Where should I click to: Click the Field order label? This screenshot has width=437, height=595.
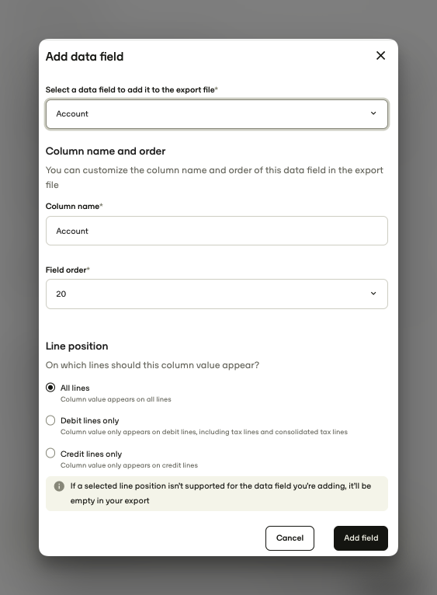68,270
